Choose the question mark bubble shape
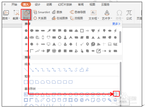 click(93, 44)
